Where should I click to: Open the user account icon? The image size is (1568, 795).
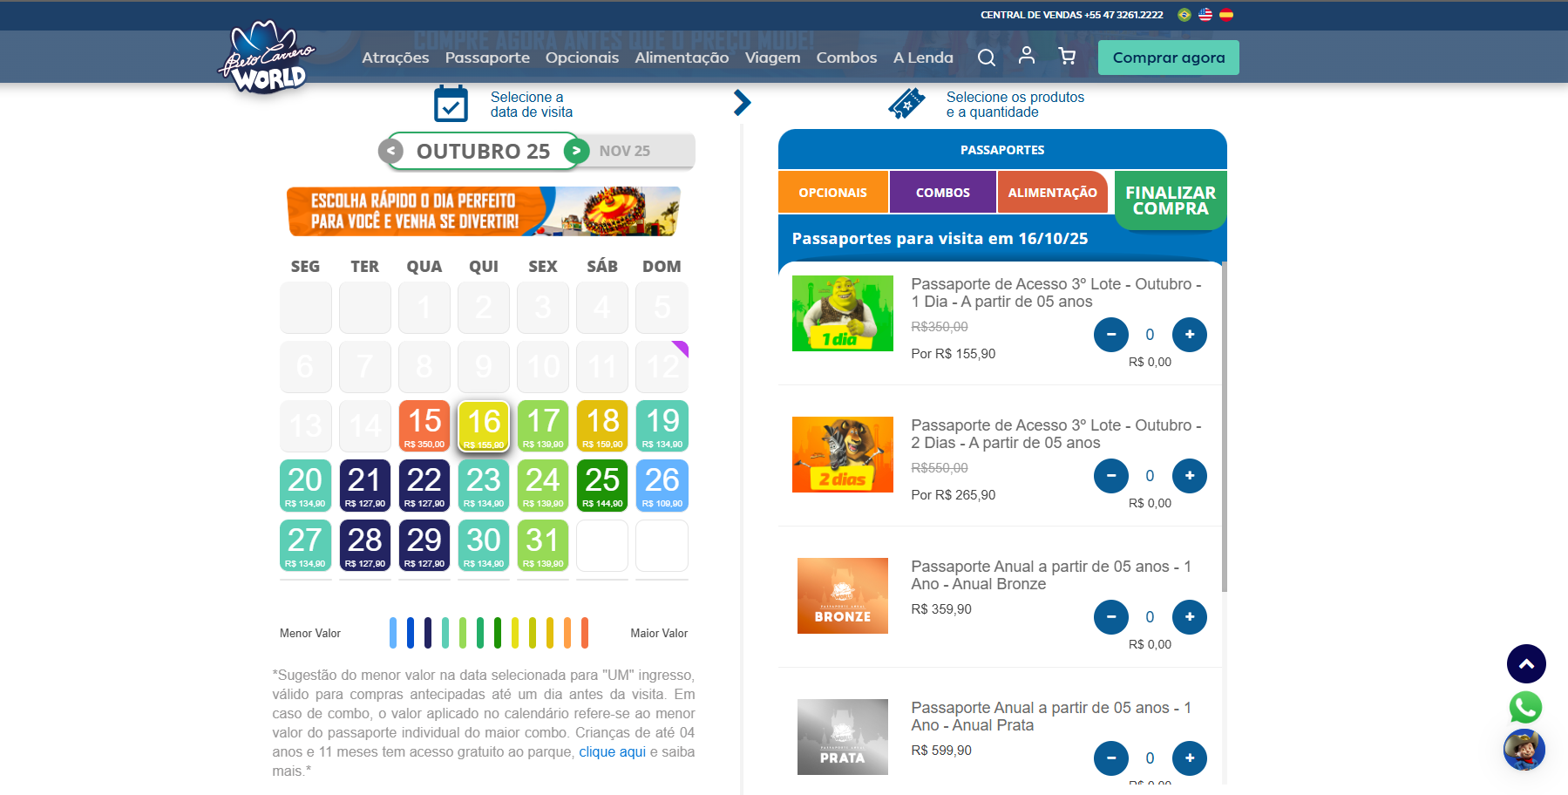point(1027,56)
